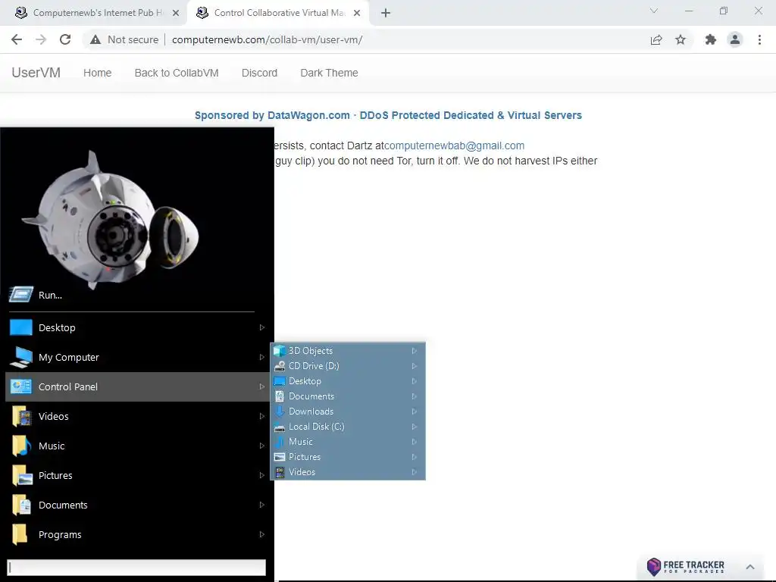This screenshot has height=582, width=776.
Task: Expand the Programs submenu arrow
Action: coord(262,534)
